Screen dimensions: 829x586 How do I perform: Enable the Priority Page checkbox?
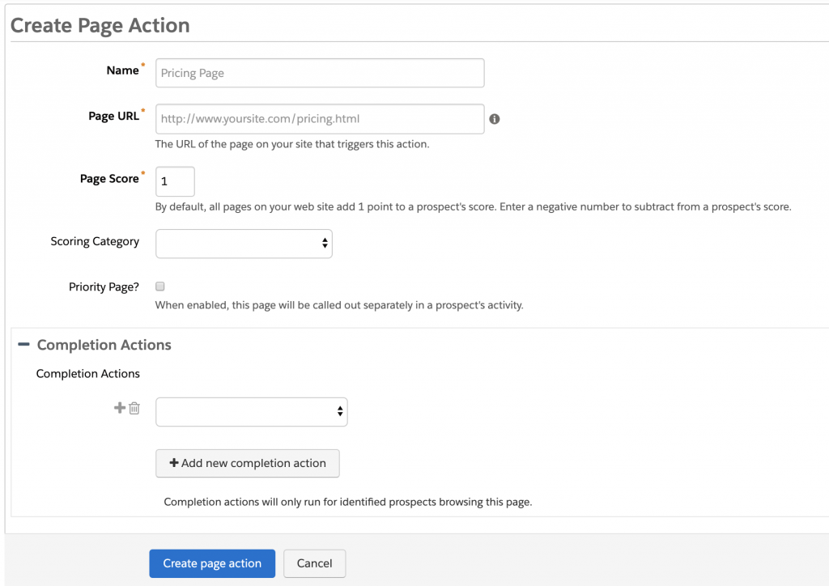click(x=160, y=287)
